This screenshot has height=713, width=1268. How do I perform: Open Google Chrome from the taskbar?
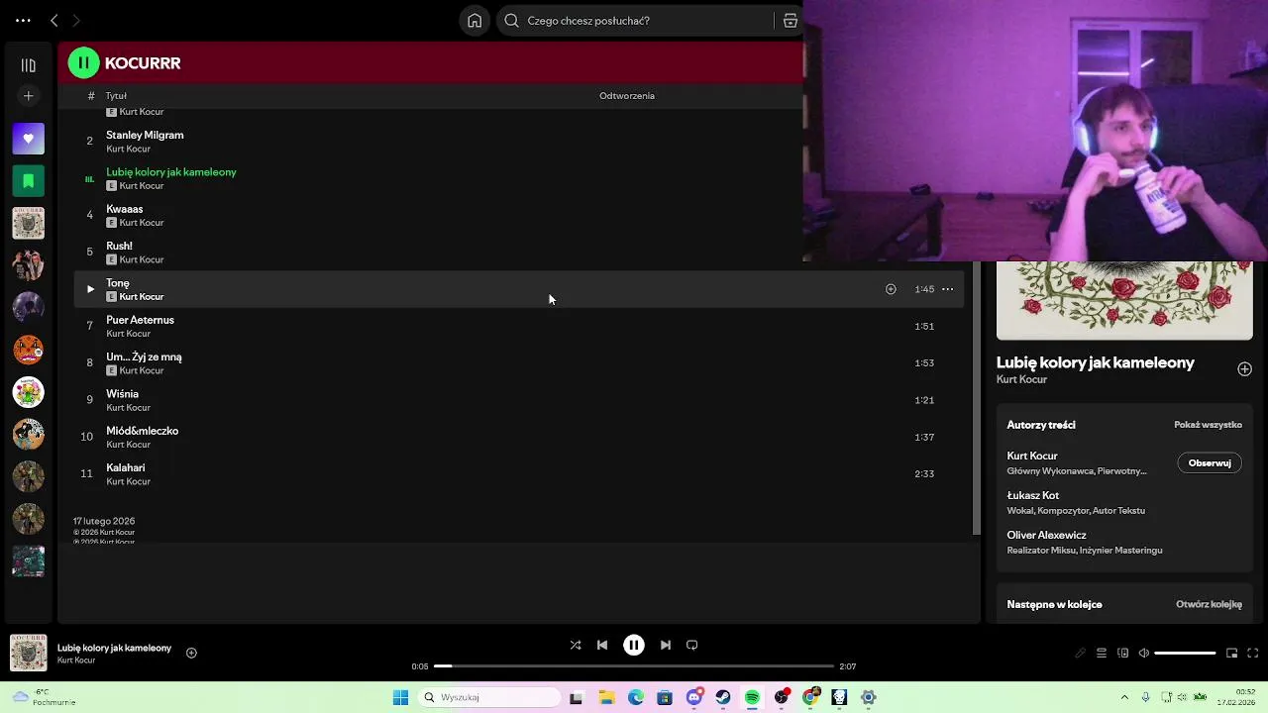[810, 697]
